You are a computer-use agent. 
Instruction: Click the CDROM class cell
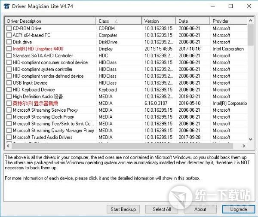[107, 28]
